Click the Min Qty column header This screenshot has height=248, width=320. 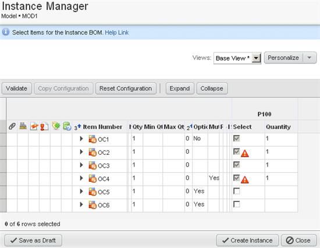(153, 127)
